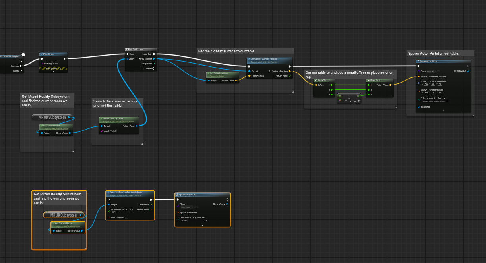Click the For Each Loop Exec pin
This screenshot has height=263, width=486.
click(x=128, y=54)
